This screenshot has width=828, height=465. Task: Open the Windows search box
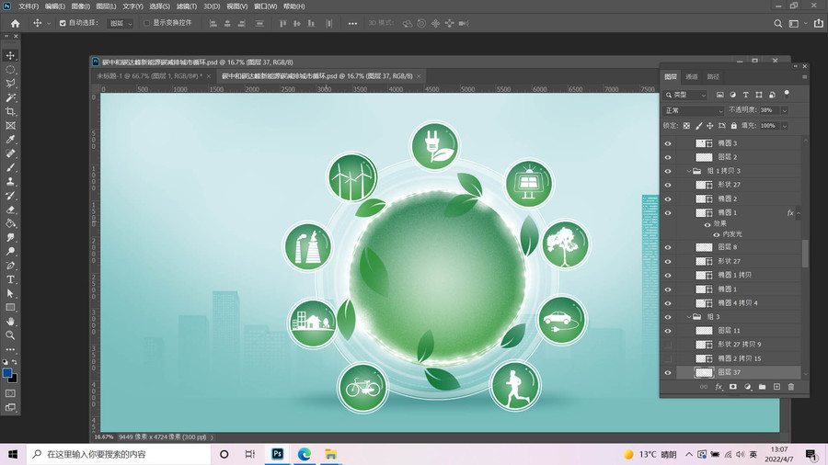click(x=119, y=455)
